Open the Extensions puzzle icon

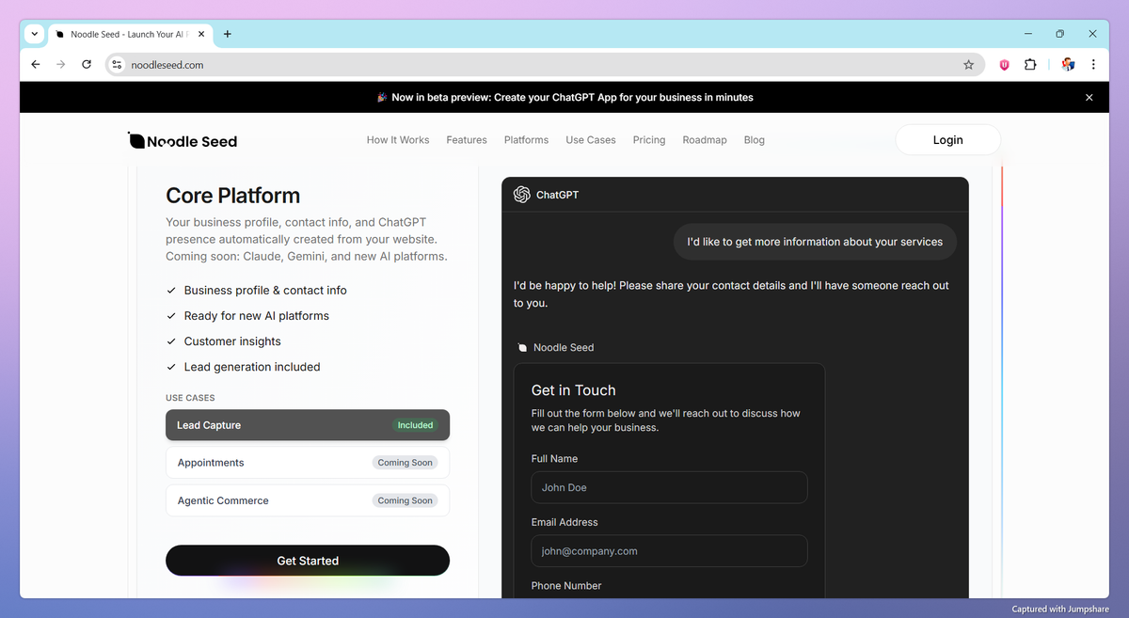(1030, 65)
